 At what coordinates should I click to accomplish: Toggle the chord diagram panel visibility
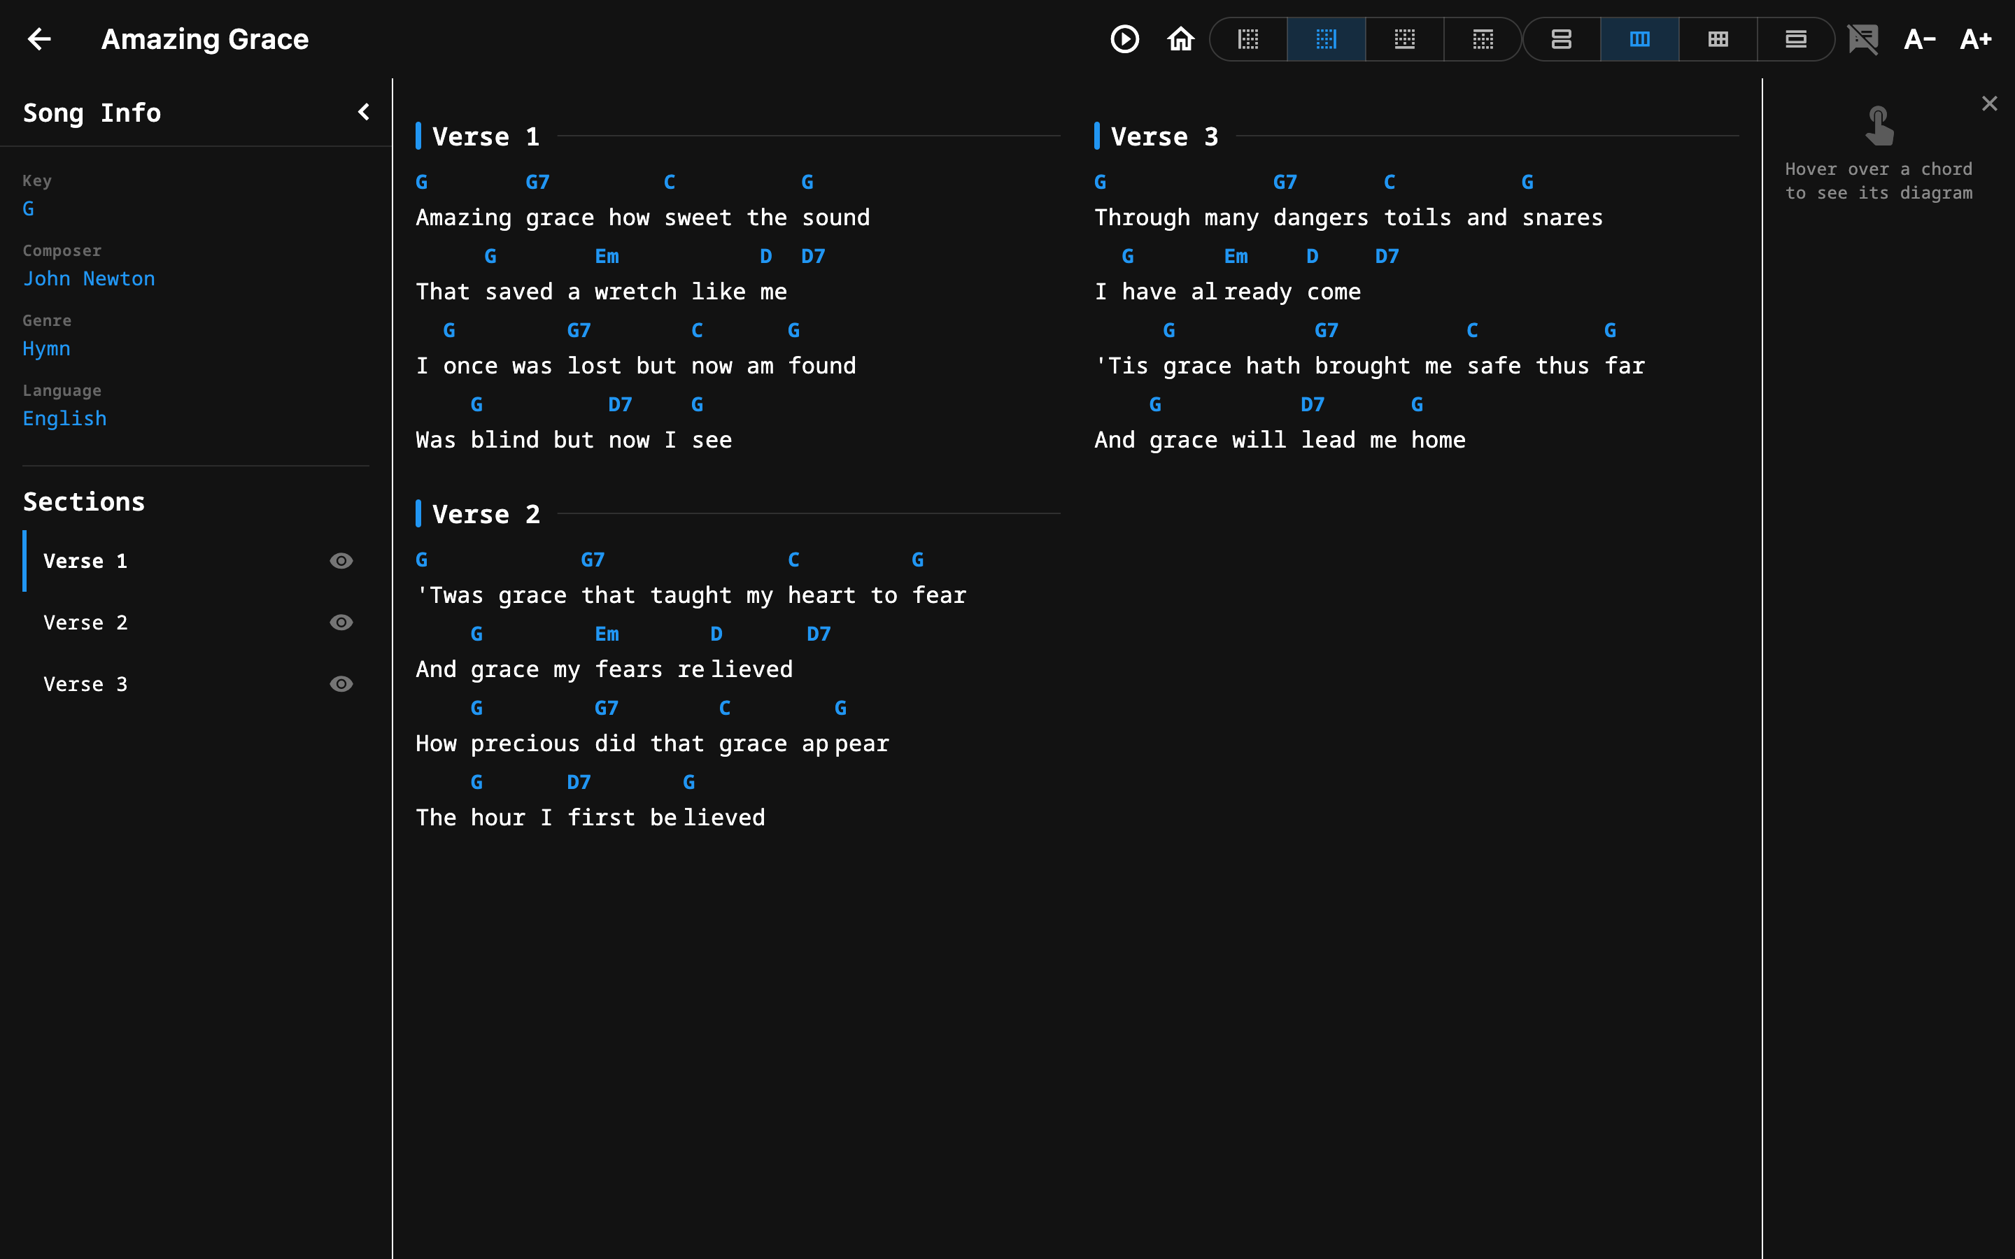click(1863, 38)
